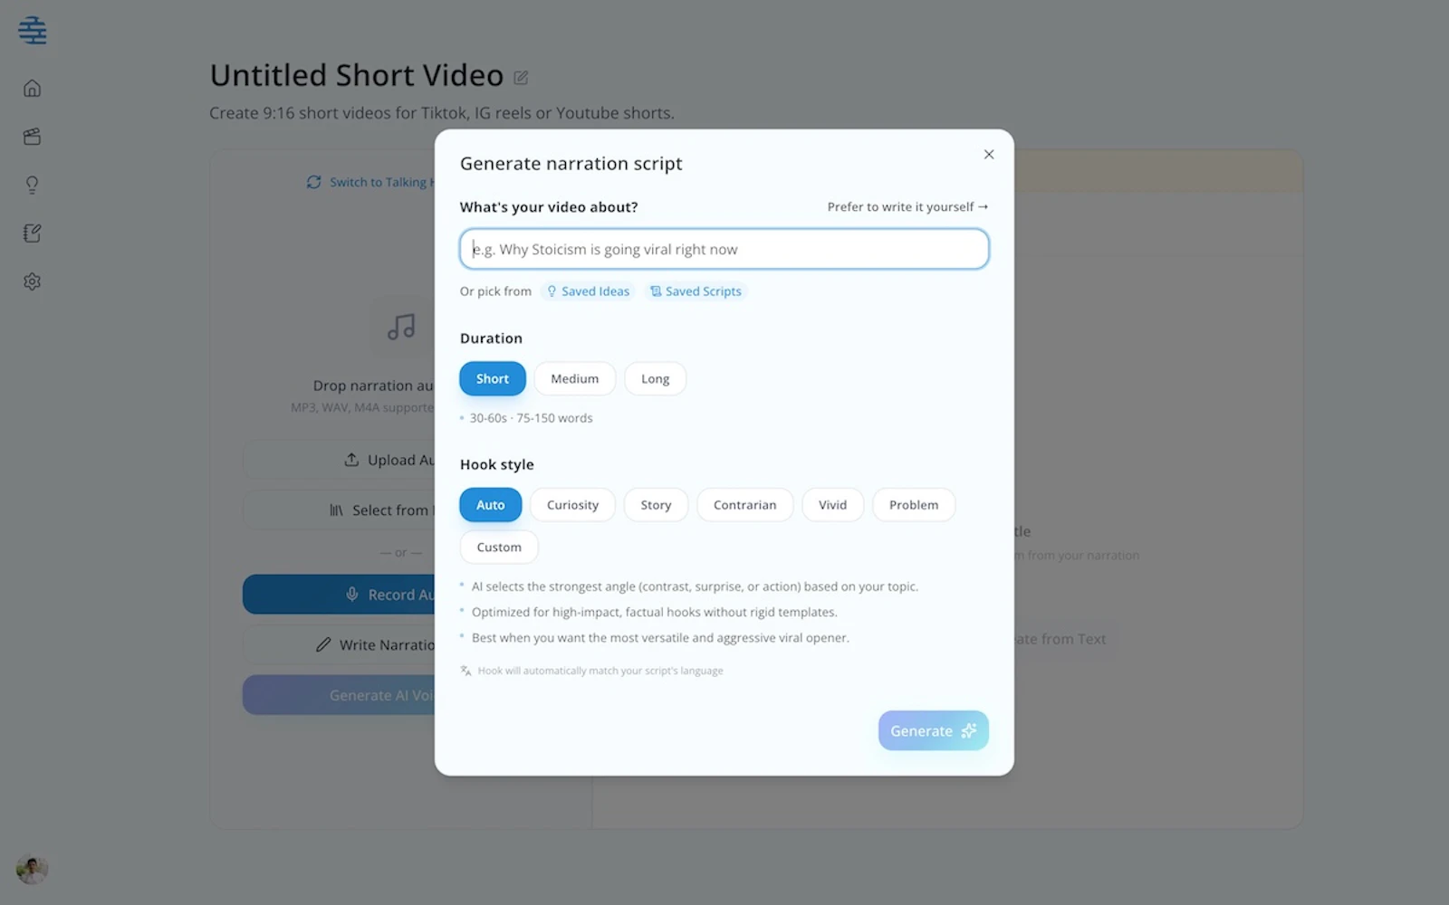Click the Record Audio button

tap(340, 595)
